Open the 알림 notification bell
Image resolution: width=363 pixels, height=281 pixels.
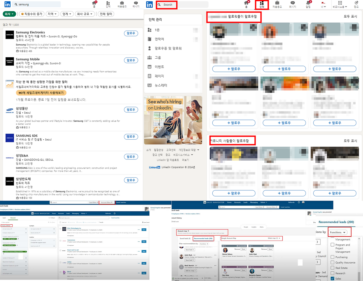coord(308,4)
